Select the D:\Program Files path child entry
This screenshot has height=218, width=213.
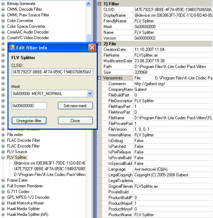pyautogui.click(x=50, y=175)
